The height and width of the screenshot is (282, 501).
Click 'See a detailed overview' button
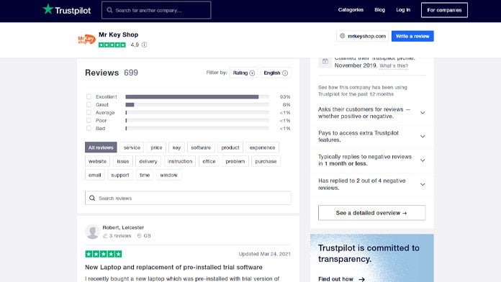point(371,213)
